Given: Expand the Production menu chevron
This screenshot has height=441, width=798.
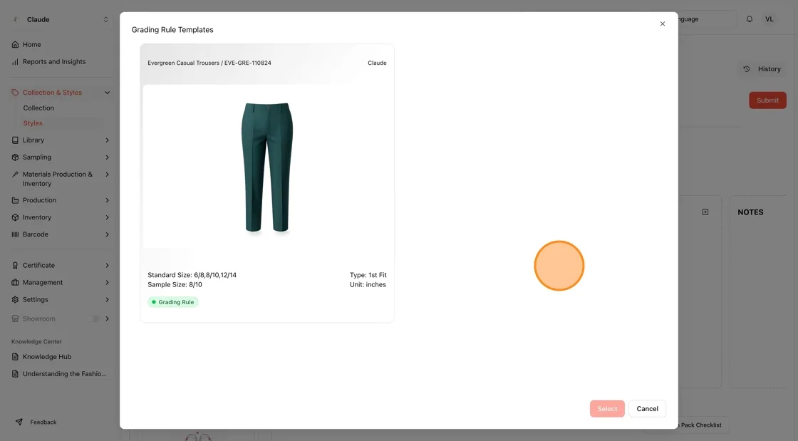Looking at the screenshot, I should pos(108,200).
